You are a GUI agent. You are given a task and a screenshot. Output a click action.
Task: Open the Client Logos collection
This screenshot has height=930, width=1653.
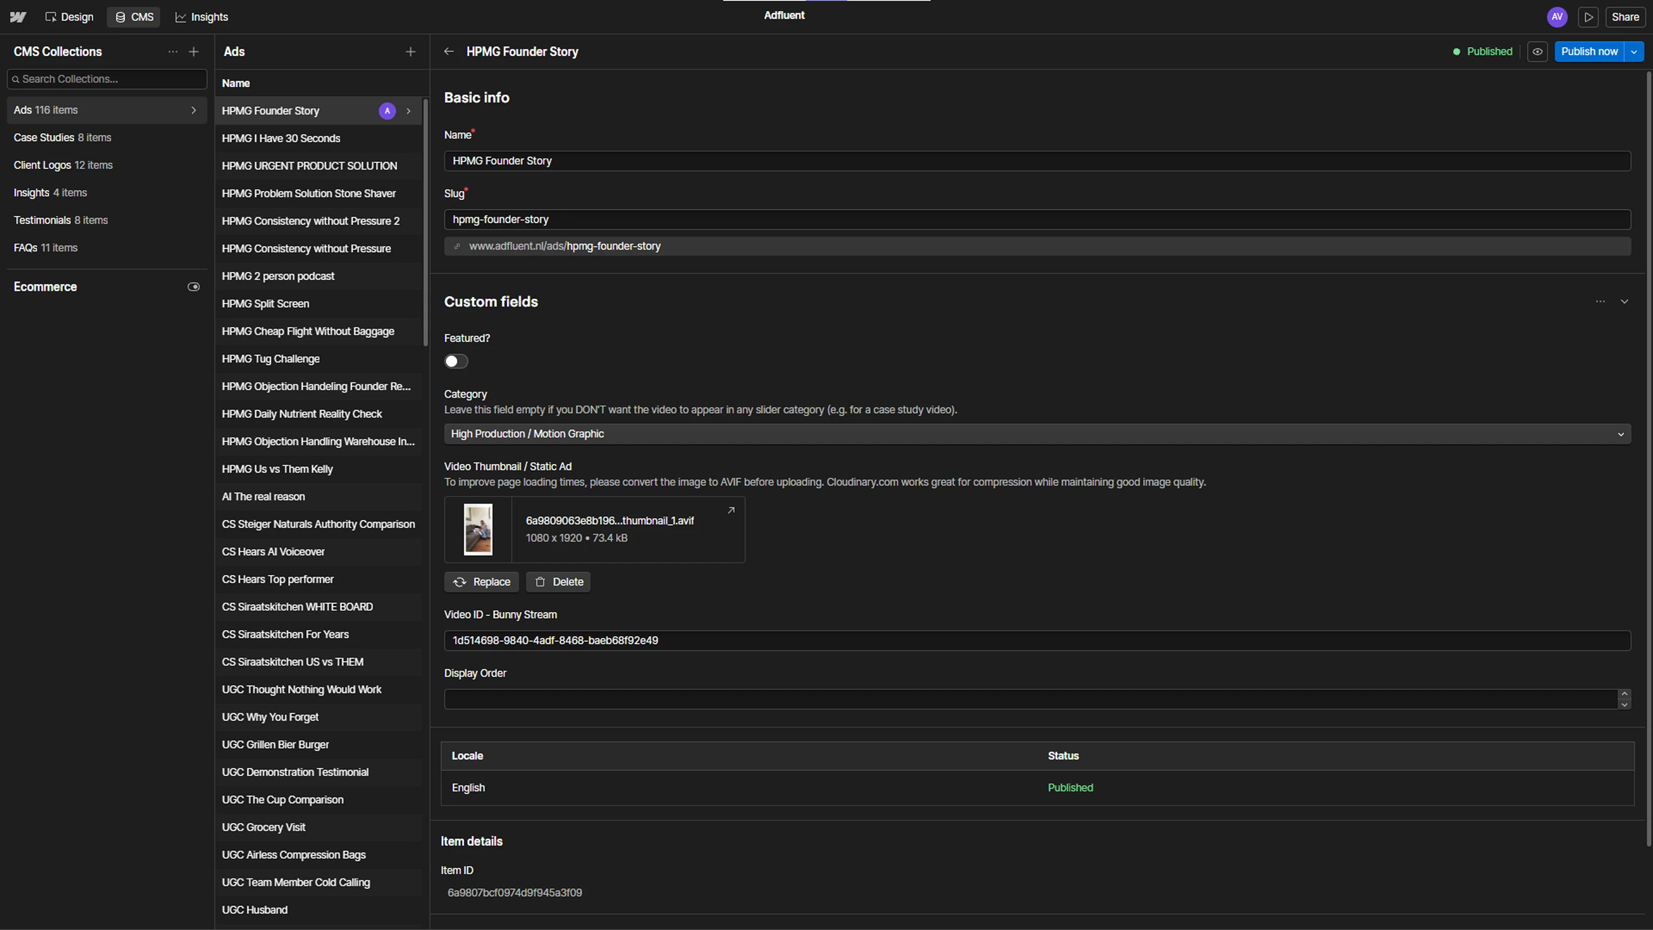(107, 165)
